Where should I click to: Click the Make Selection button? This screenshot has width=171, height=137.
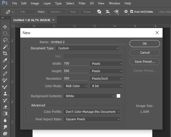56,12
